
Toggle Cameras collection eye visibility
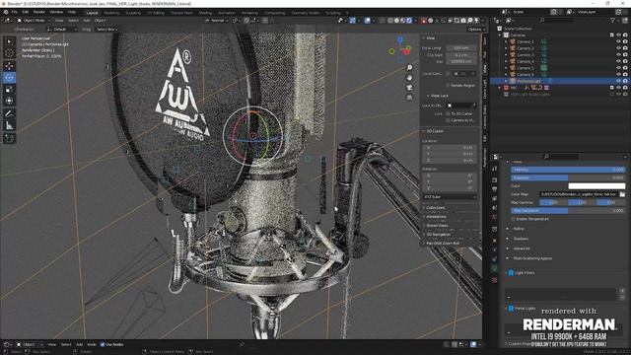(x=618, y=35)
